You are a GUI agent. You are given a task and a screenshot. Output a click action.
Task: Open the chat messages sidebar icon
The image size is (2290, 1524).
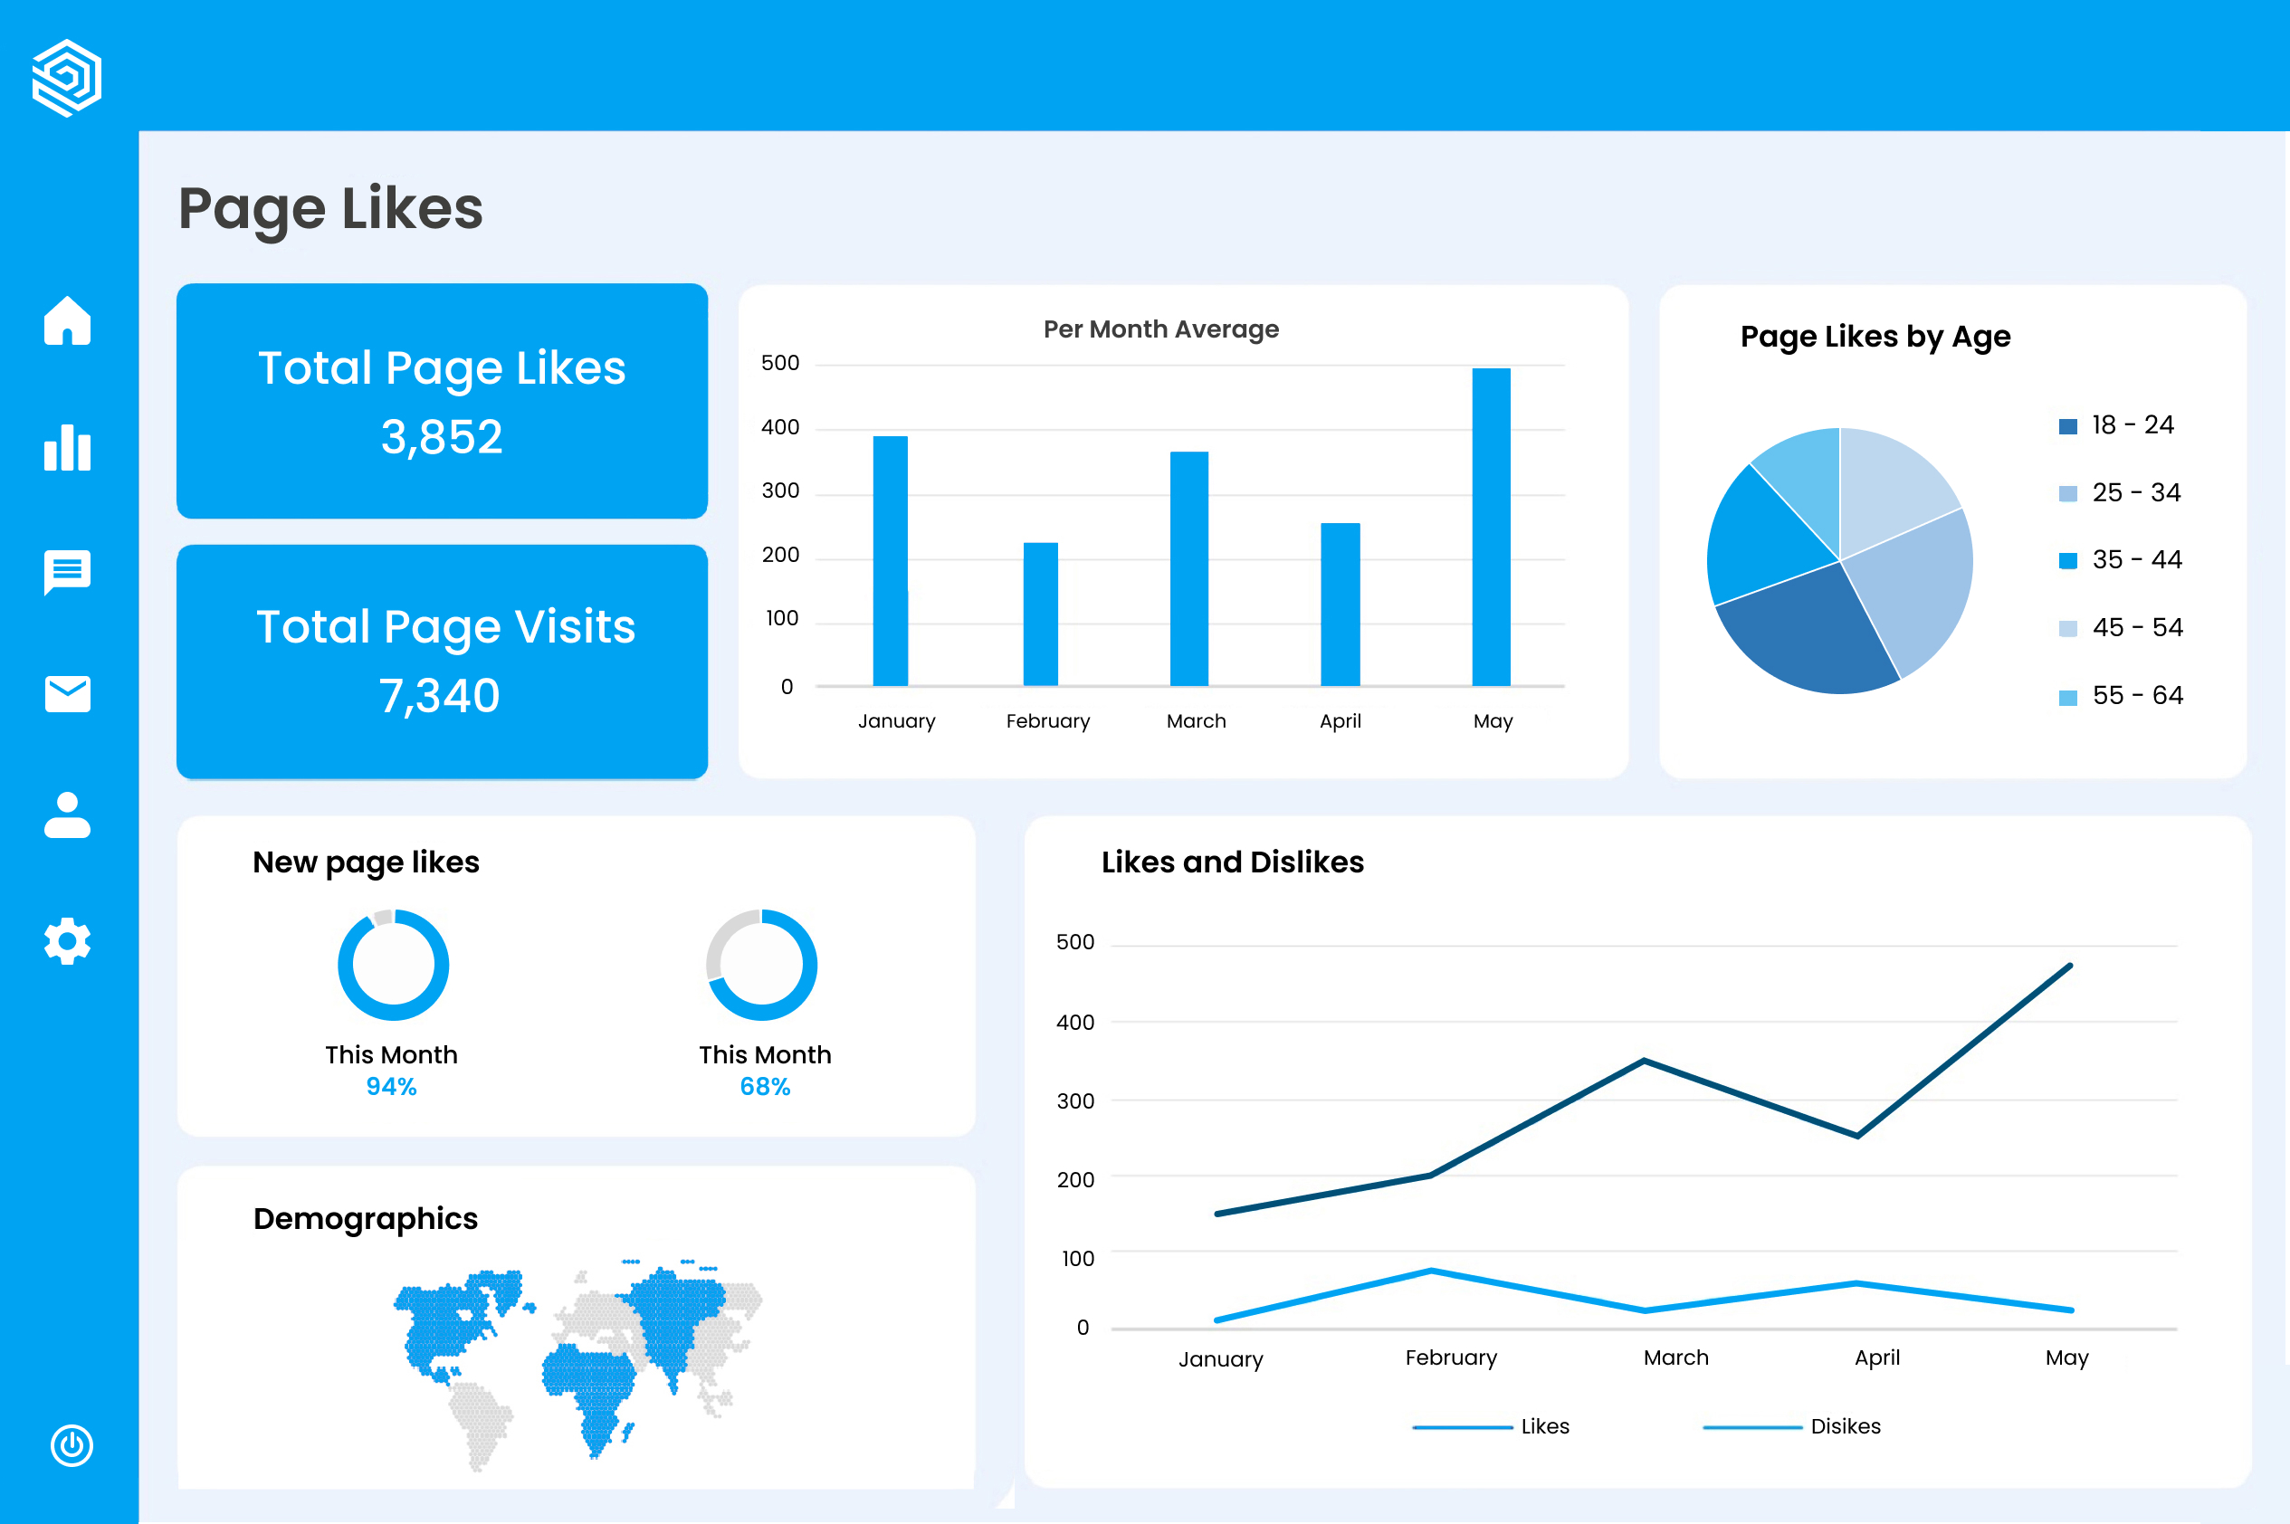(x=67, y=573)
